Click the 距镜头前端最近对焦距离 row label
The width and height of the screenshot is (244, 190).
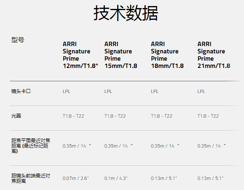[31, 178]
